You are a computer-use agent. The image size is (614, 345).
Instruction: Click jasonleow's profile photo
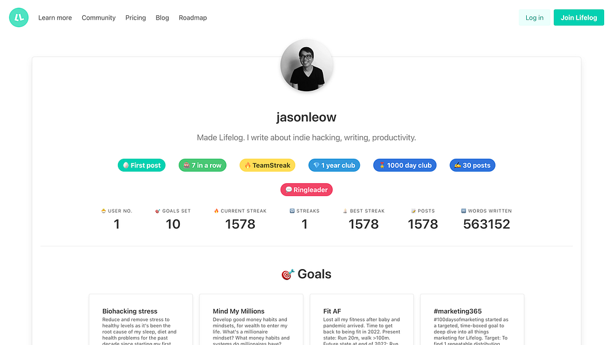click(x=306, y=65)
